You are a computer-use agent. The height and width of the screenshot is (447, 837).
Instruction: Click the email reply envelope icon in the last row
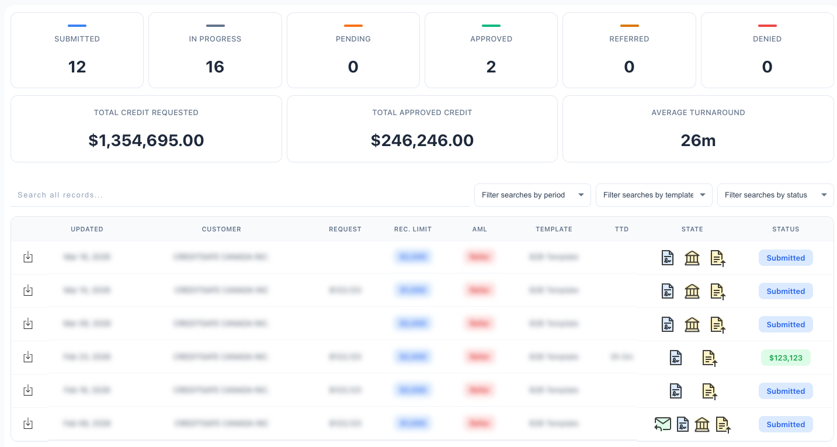(x=662, y=424)
